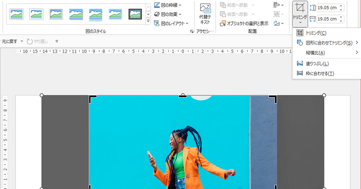Open the トリミング dropdown arrow in ribbon
Viewport: 361px width, 189px height.
pos(300,23)
